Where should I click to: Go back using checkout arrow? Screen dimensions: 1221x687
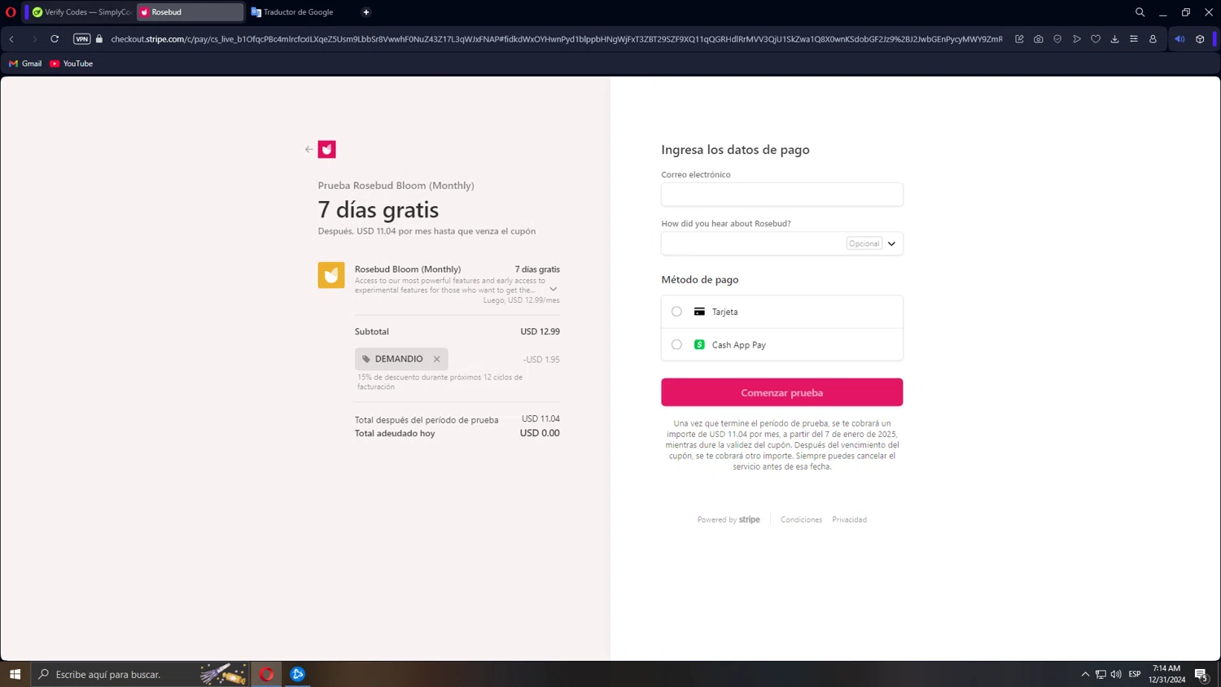[x=309, y=149]
